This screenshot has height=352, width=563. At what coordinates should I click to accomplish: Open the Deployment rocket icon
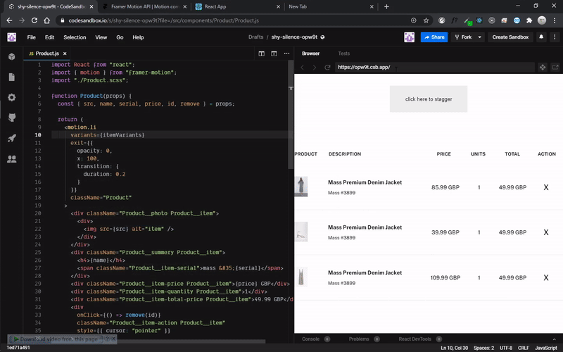[12, 138]
